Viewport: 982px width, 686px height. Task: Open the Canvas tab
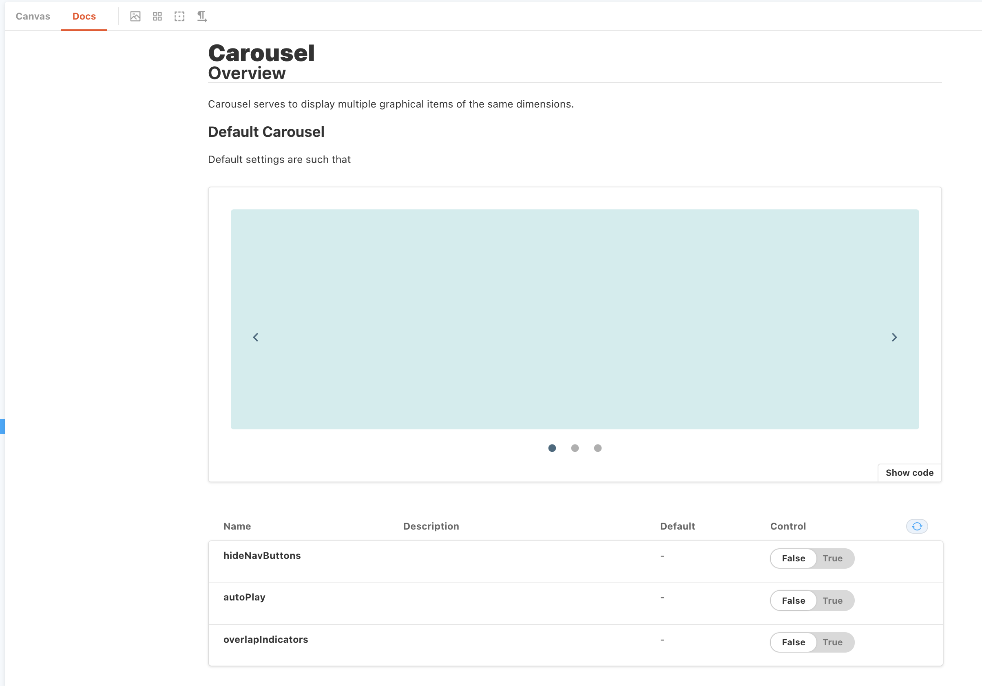click(33, 16)
